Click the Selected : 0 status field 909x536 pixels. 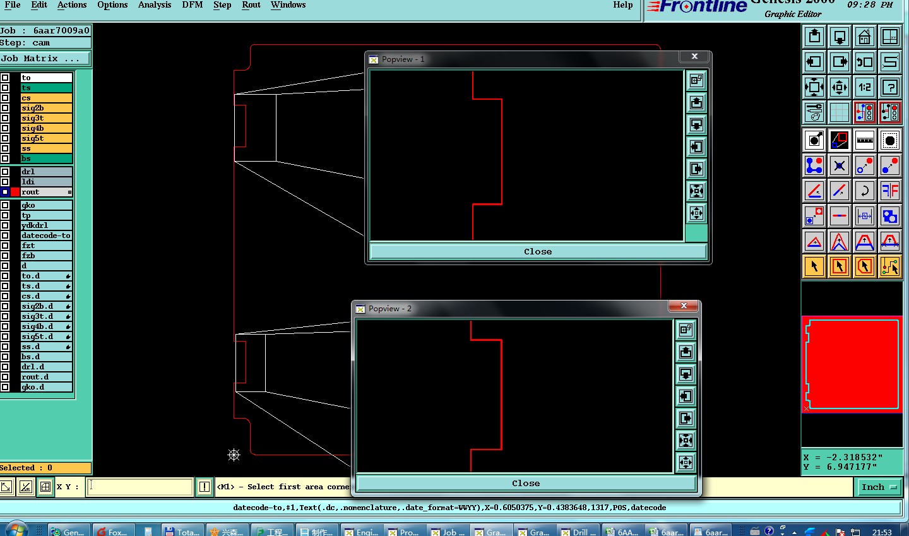(x=45, y=468)
